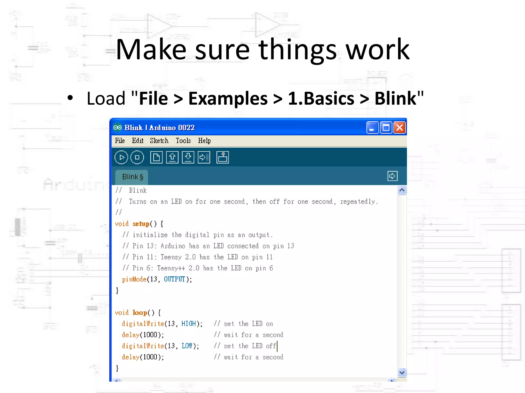525x393 pixels.
Task: Open the Serial Monitor icon
Action: (223, 157)
